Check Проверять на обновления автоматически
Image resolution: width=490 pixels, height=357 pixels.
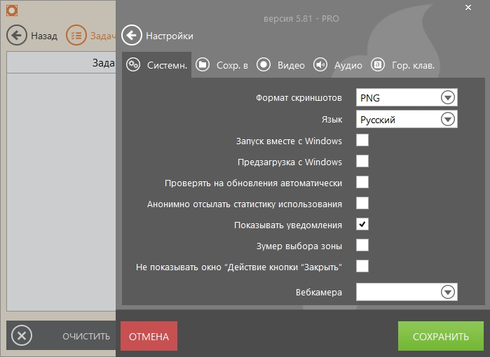click(x=362, y=182)
